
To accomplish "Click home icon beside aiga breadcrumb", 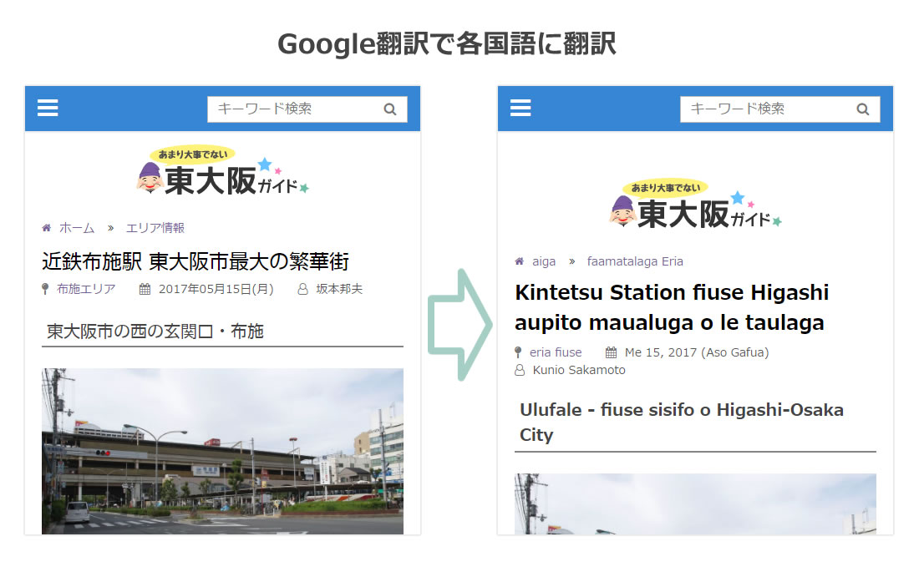I will click(520, 261).
